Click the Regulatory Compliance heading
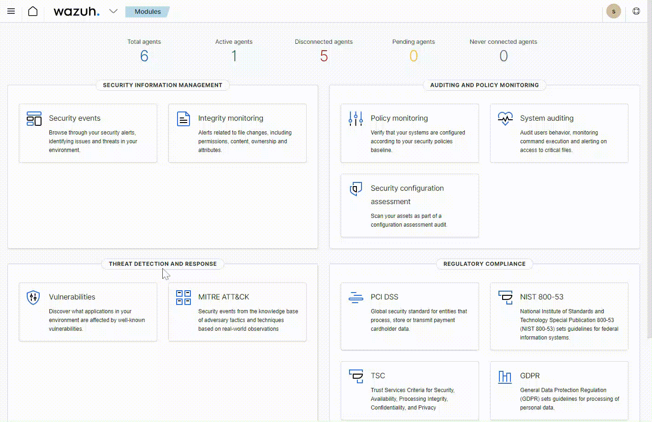652x422 pixels. 485,264
